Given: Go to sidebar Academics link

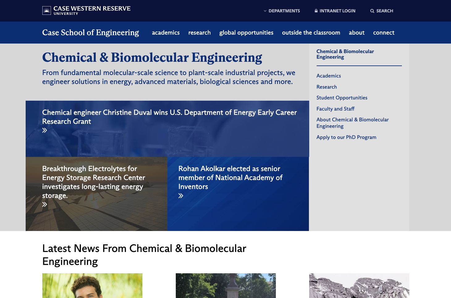Looking at the screenshot, I should point(329,76).
